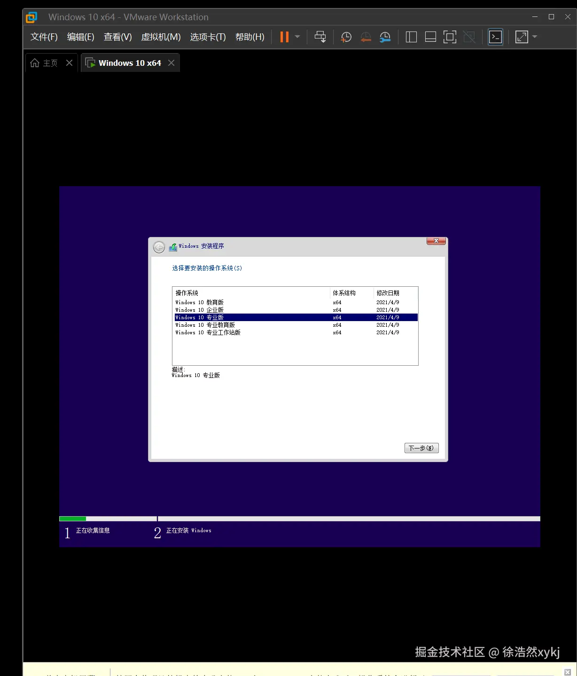Viewport: 577px width, 676px height.
Task: Open the 查看(V) menu
Action: point(118,37)
